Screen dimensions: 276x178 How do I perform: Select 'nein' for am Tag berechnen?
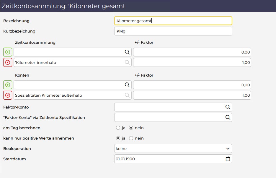pos(131,128)
